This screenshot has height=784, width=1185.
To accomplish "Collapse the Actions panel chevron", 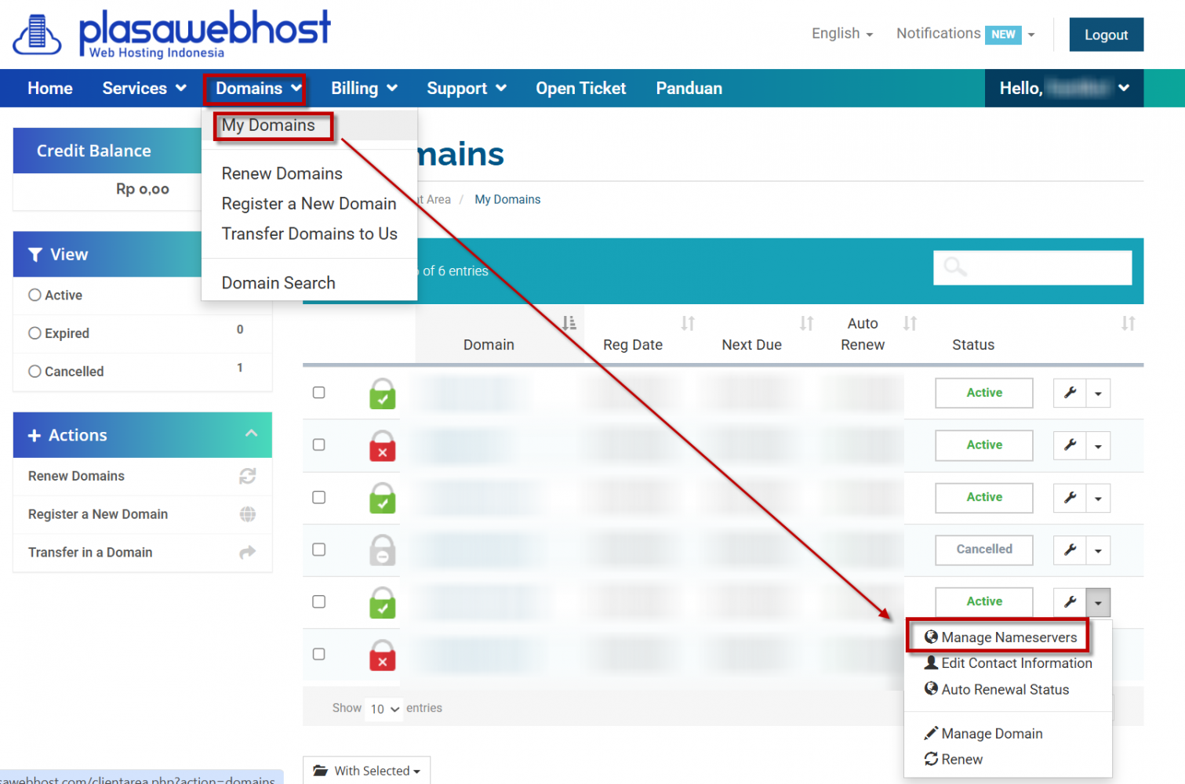I will tap(251, 434).
